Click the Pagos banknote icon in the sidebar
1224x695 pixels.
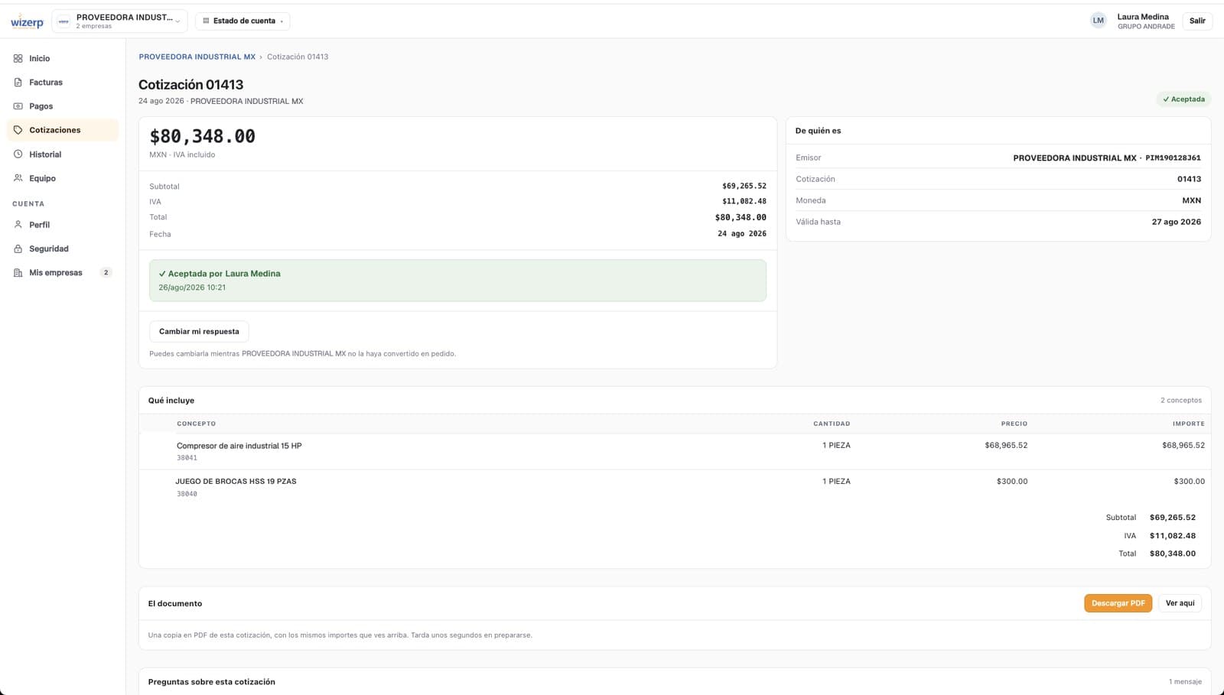pyautogui.click(x=18, y=106)
